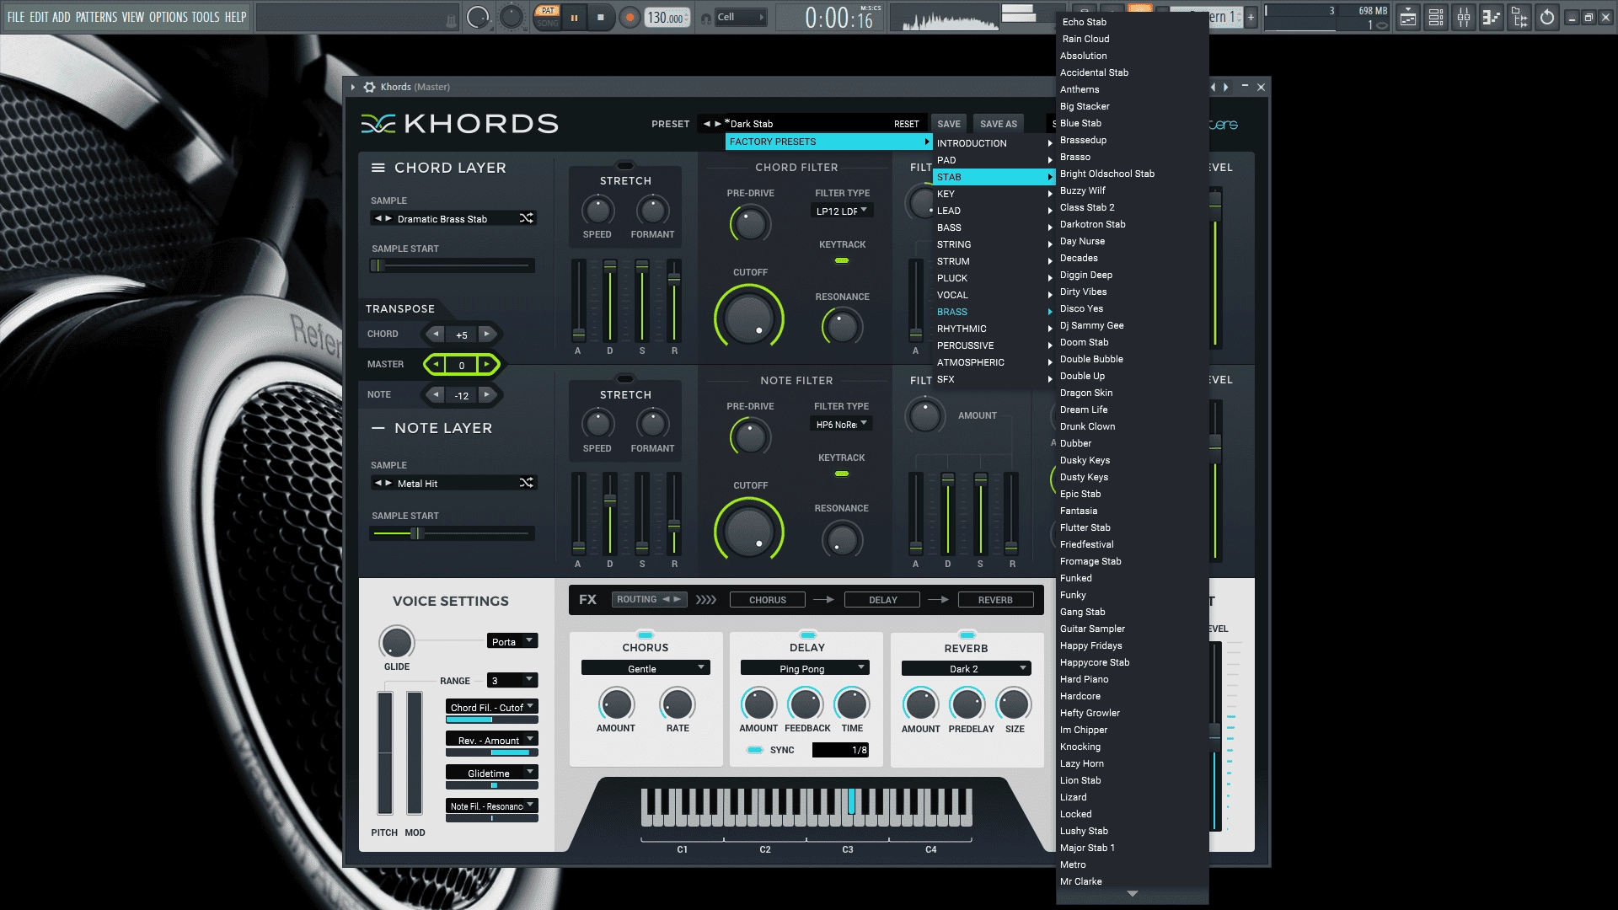This screenshot has height=910, width=1618.
Task: Stop playback in FL Studio transport
Action: [601, 17]
